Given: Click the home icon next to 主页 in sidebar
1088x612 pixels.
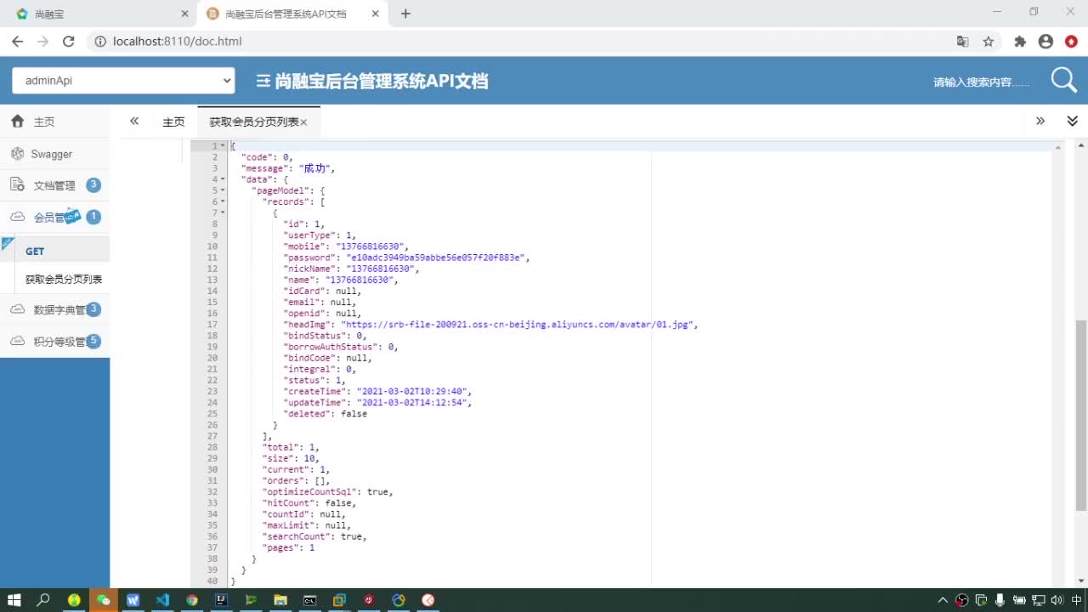Looking at the screenshot, I should [x=17, y=122].
